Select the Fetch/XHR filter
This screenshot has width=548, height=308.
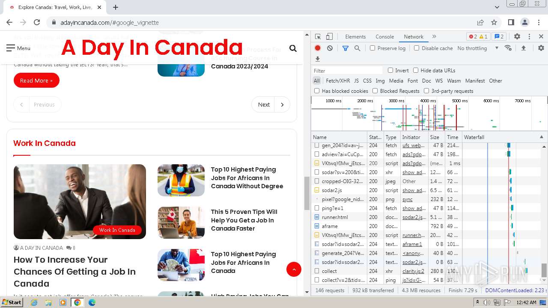(338, 81)
